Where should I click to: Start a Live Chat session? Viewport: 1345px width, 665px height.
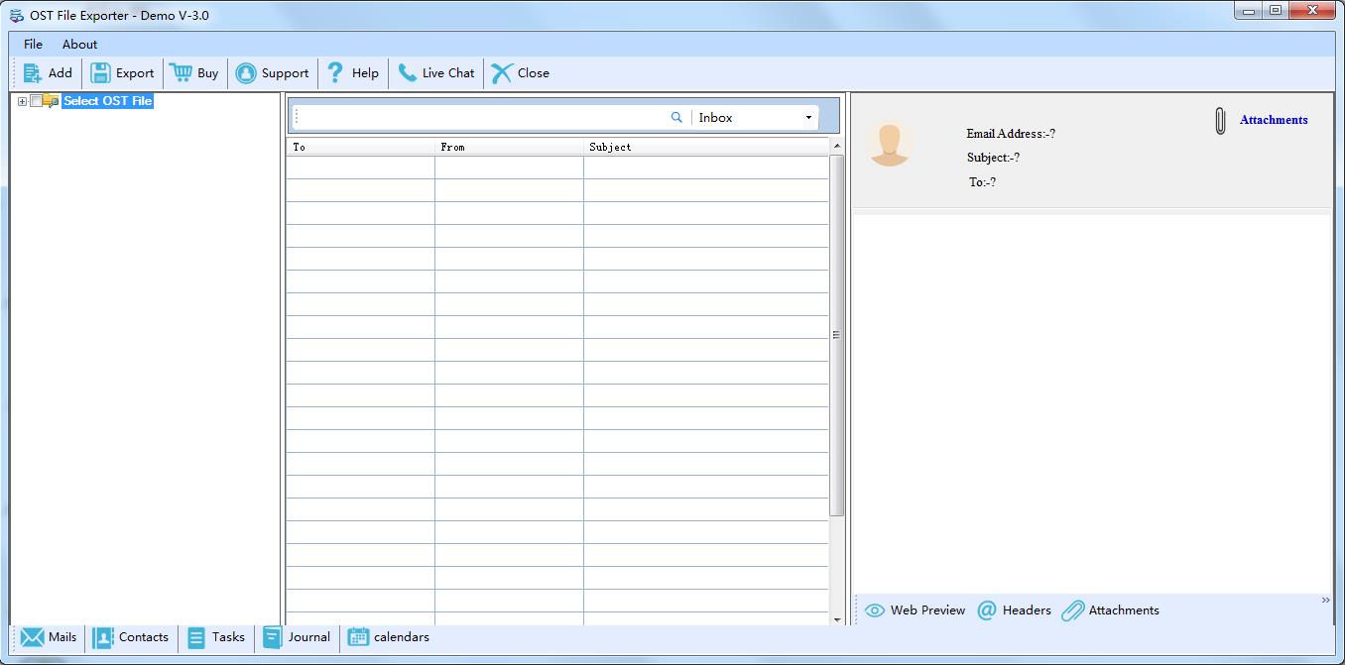click(436, 73)
